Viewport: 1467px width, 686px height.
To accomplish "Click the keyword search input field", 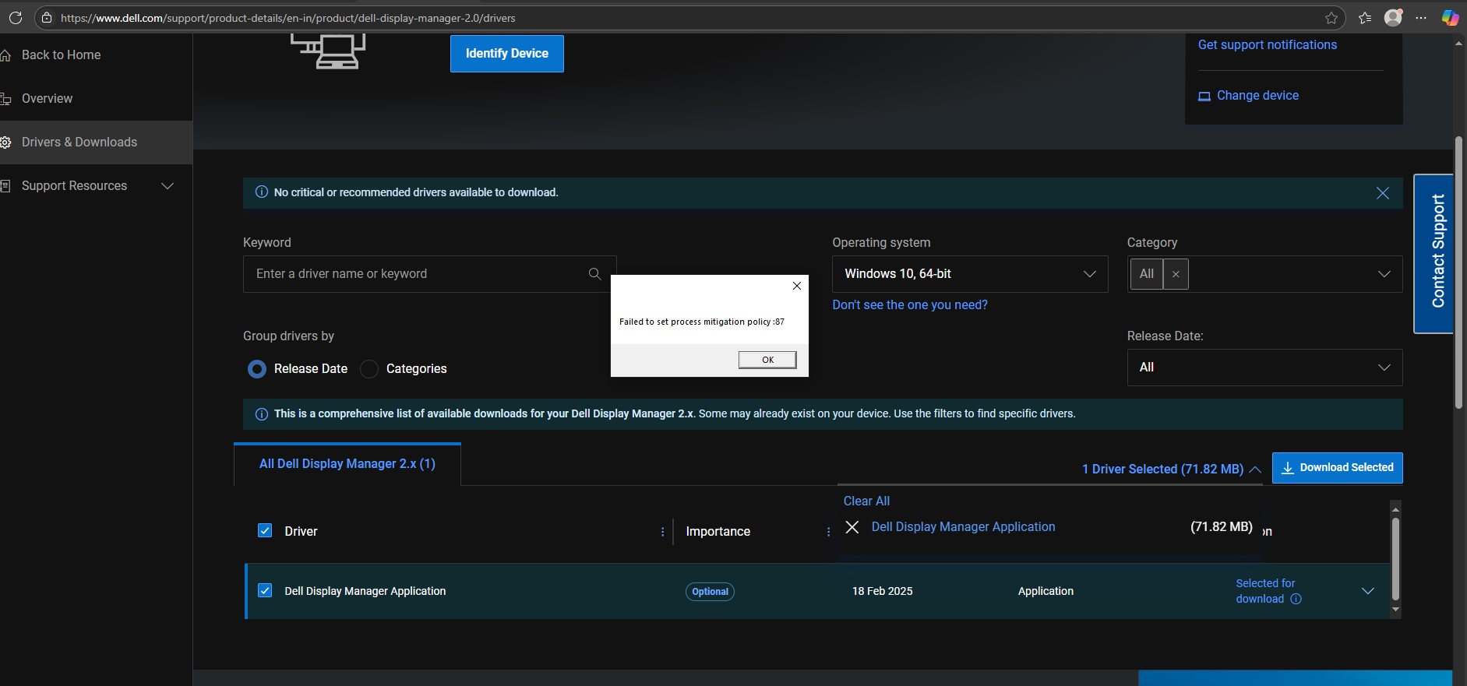I will tap(417, 274).
